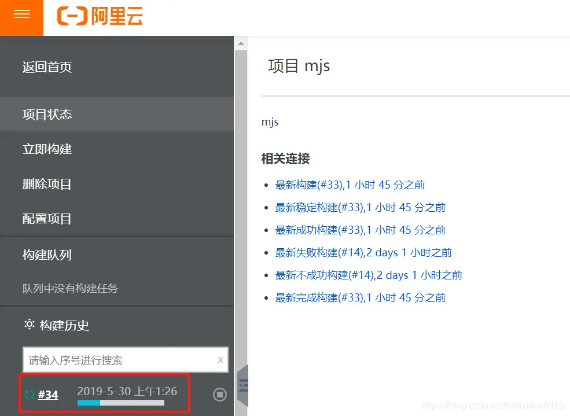Screen dimensions: 570x416
Task: Click build #34 progress bar
Action: pyautogui.click(x=121, y=403)
